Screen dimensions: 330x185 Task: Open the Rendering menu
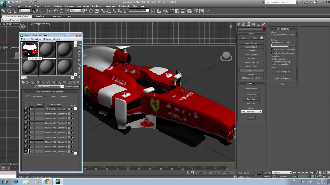pos(97,6)
